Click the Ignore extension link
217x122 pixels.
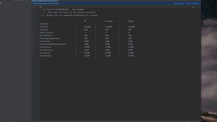[192, 3]
